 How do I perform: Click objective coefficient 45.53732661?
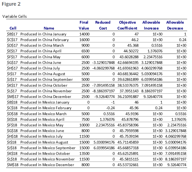click(128, 165)
